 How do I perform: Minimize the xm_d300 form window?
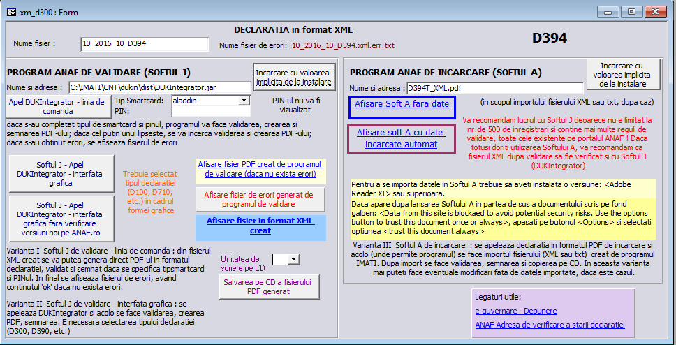tap(608, 12)
